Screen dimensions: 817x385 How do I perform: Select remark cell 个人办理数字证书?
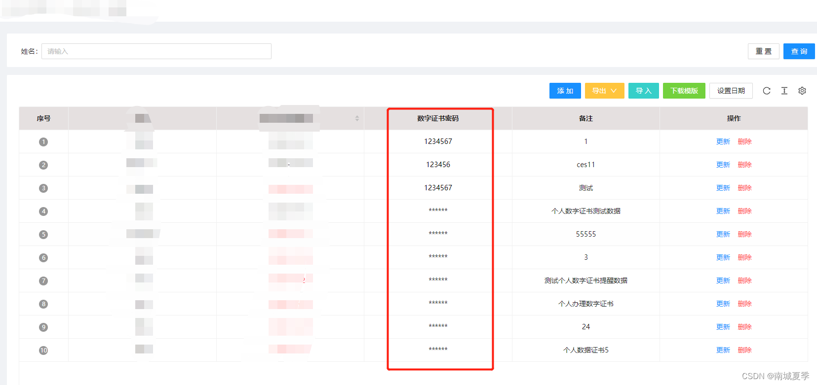pos(586,304)
